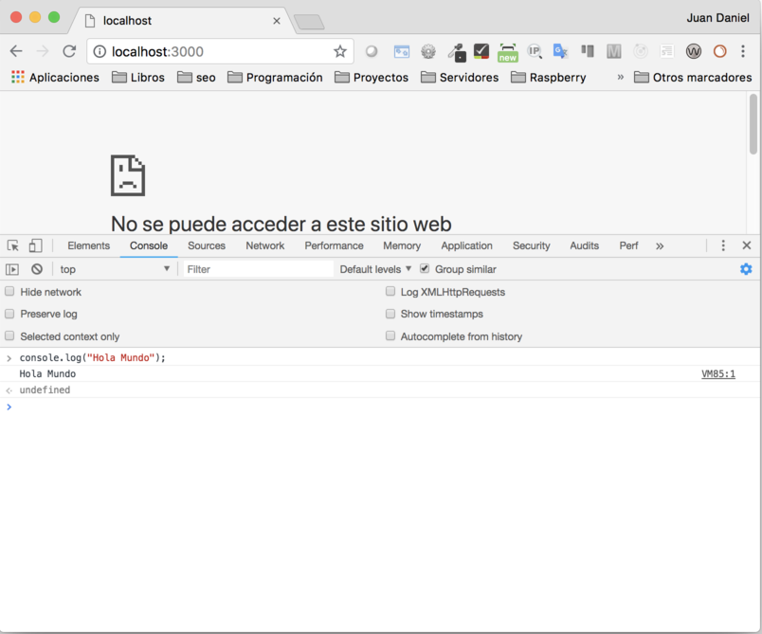
Task: Enable the Hide network checkbox
Action: [10, 292]
